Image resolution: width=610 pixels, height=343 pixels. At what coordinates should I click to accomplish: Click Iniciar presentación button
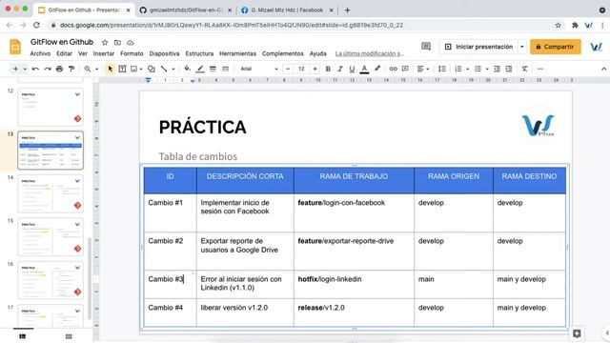point(478,47)
